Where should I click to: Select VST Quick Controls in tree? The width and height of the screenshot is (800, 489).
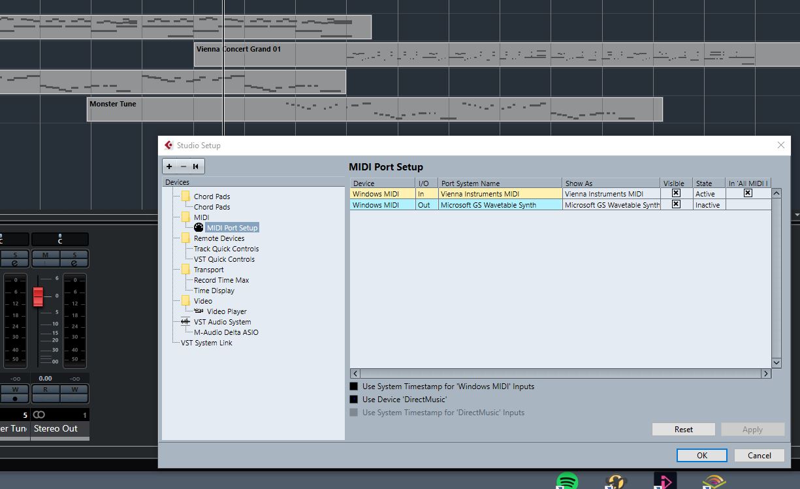(x=224, y=259)
